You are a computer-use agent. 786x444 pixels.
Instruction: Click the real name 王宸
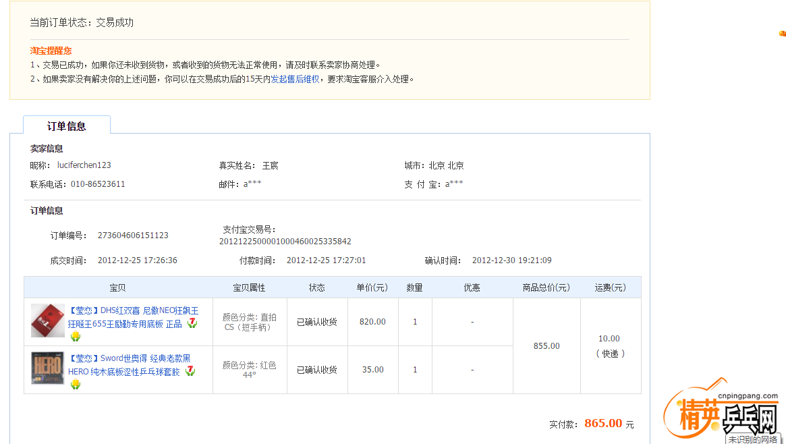tap(270, 165)
